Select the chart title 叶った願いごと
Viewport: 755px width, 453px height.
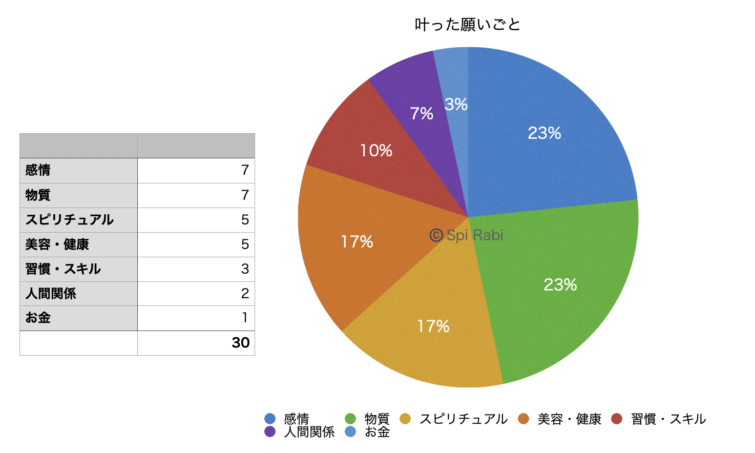tap(468, 24)
